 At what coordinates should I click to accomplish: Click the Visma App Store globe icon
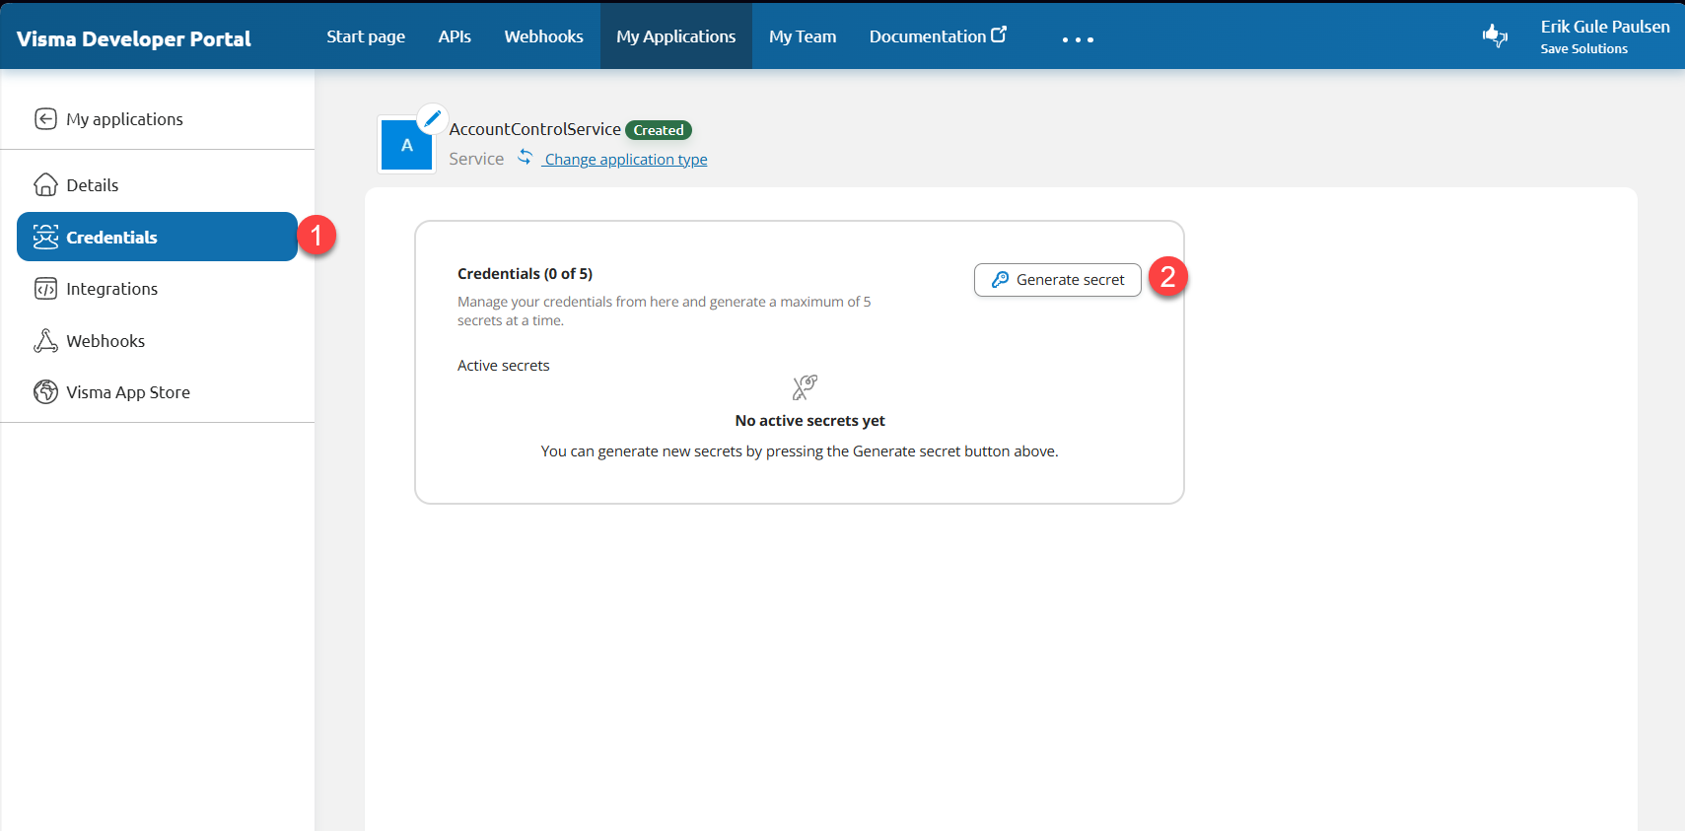point(45,392)
